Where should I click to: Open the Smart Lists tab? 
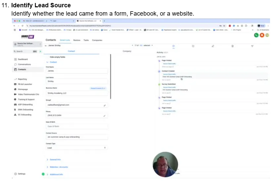65,40
